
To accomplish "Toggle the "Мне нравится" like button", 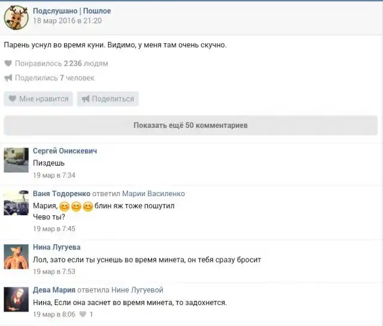I will pos(38,99).
